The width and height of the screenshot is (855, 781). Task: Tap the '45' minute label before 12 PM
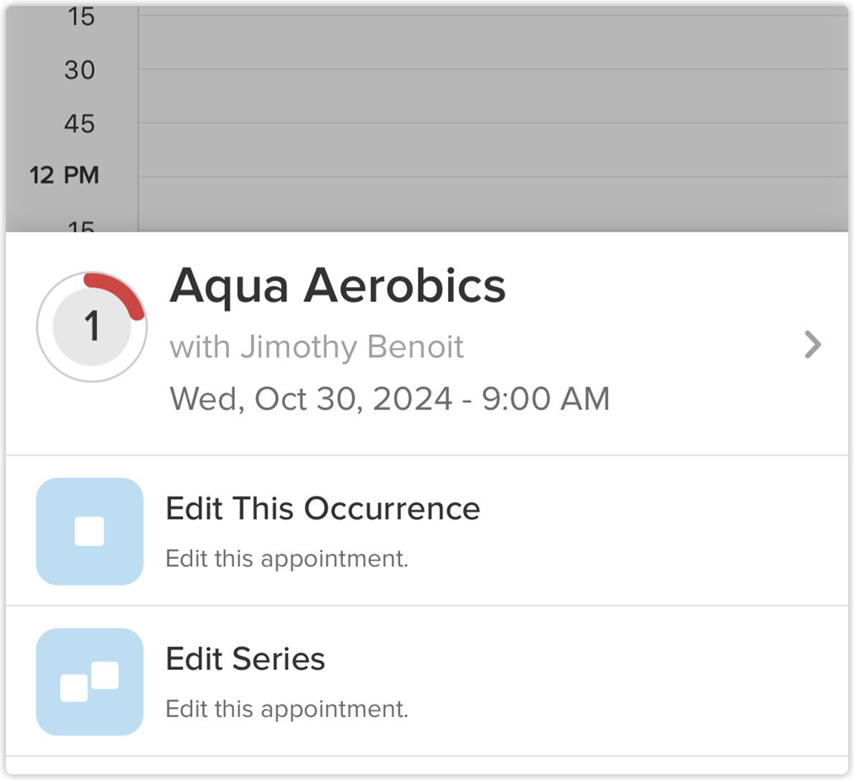[80, 124]
